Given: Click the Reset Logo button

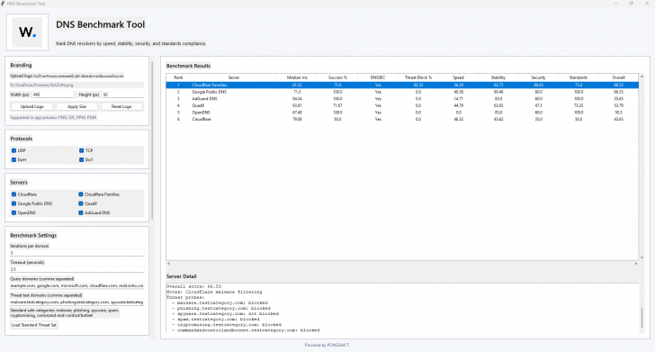Looking at the screenshot, I should point(121,106).
